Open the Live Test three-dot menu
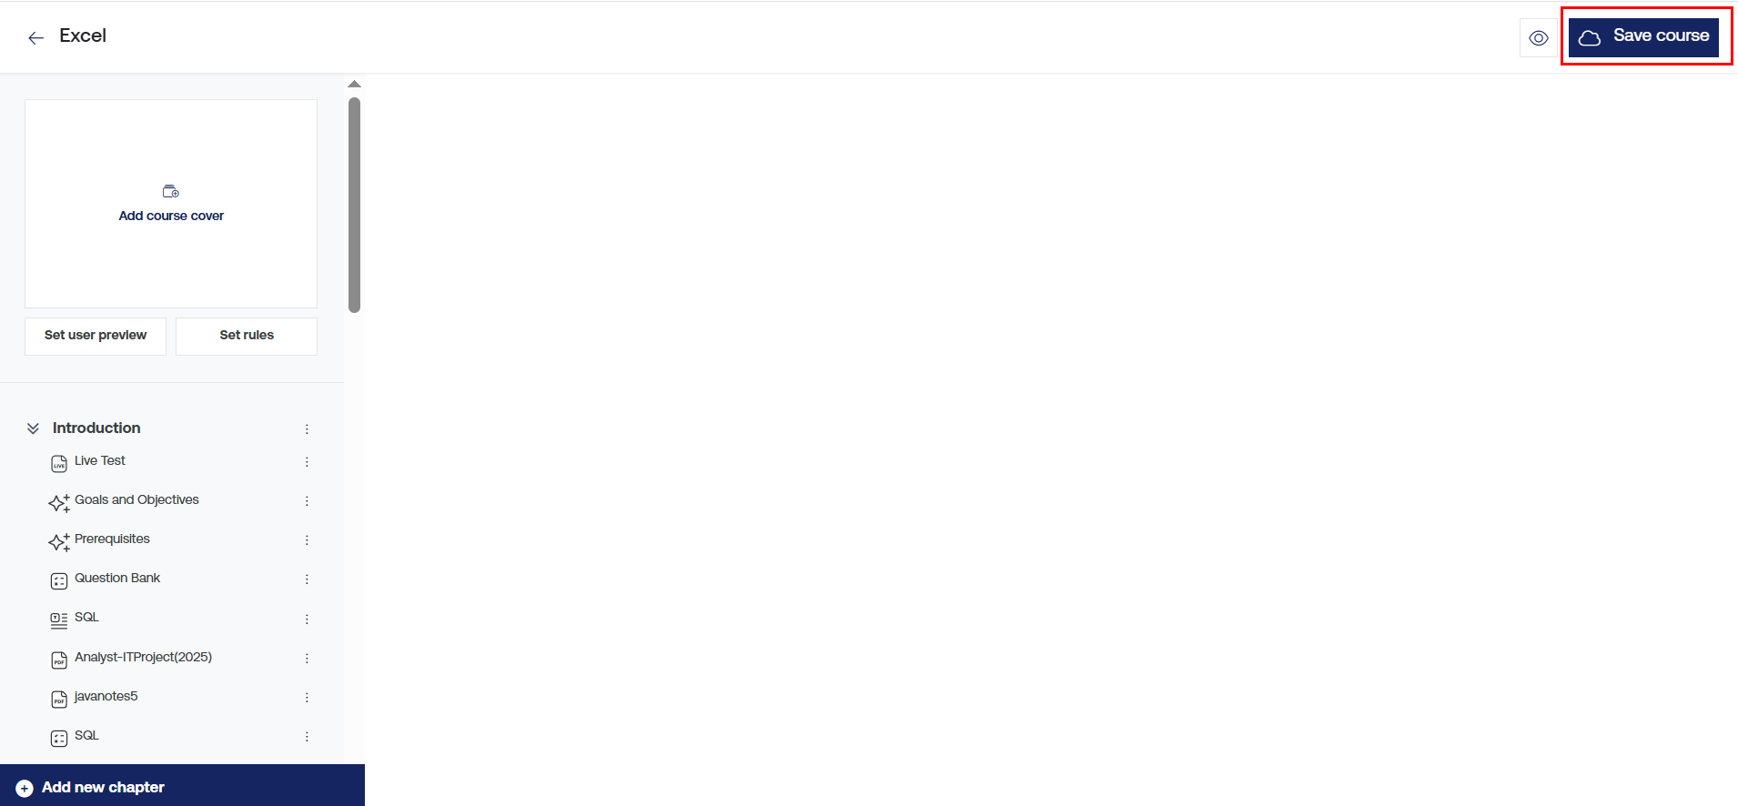1738x806 pixels. tap(307, 462)
